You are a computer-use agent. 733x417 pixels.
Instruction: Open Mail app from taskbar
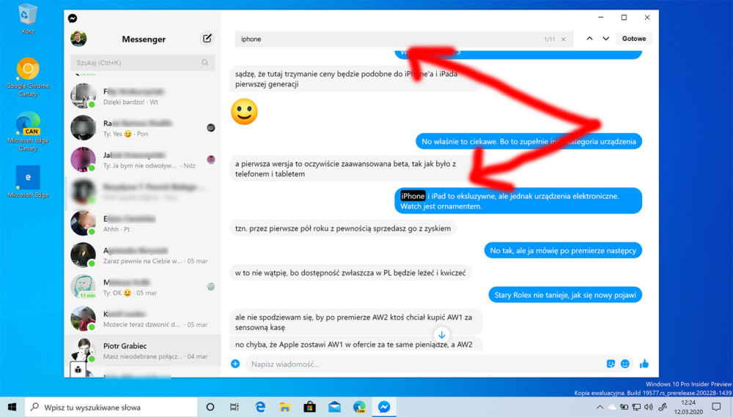point(334,407)
